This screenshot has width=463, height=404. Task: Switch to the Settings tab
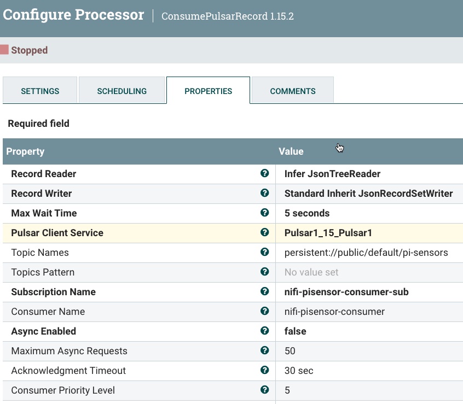pos(40,90)
